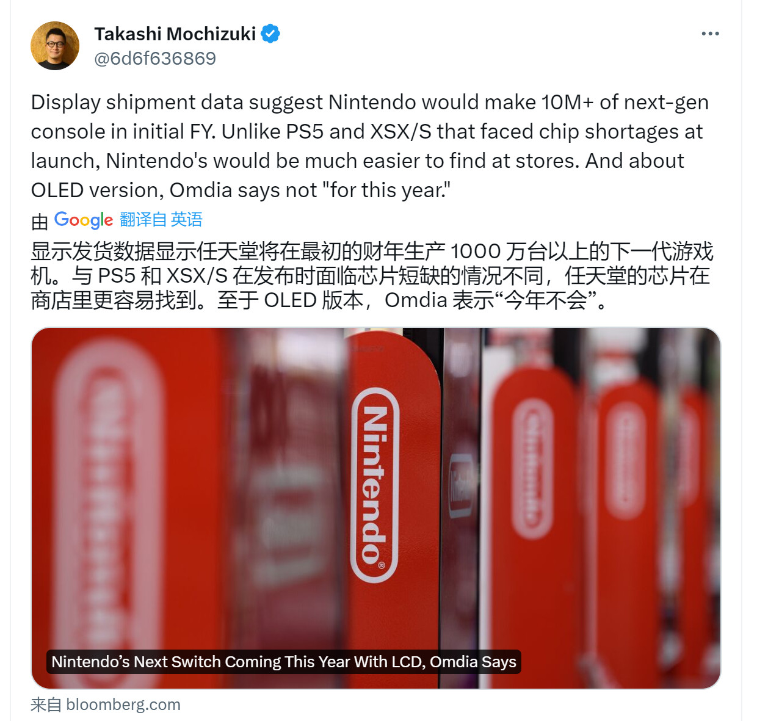This screenshot has width=768, height=721.
Task: Click the translated line containing OLED 版本
Action: coord(321,300)
